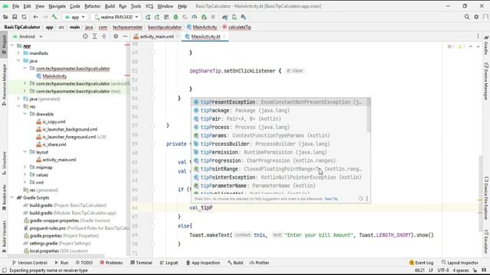Viewport: 490px width, 275px height.
Task: Go to previous highlighted error arrow
Action: tap(471, 47)
